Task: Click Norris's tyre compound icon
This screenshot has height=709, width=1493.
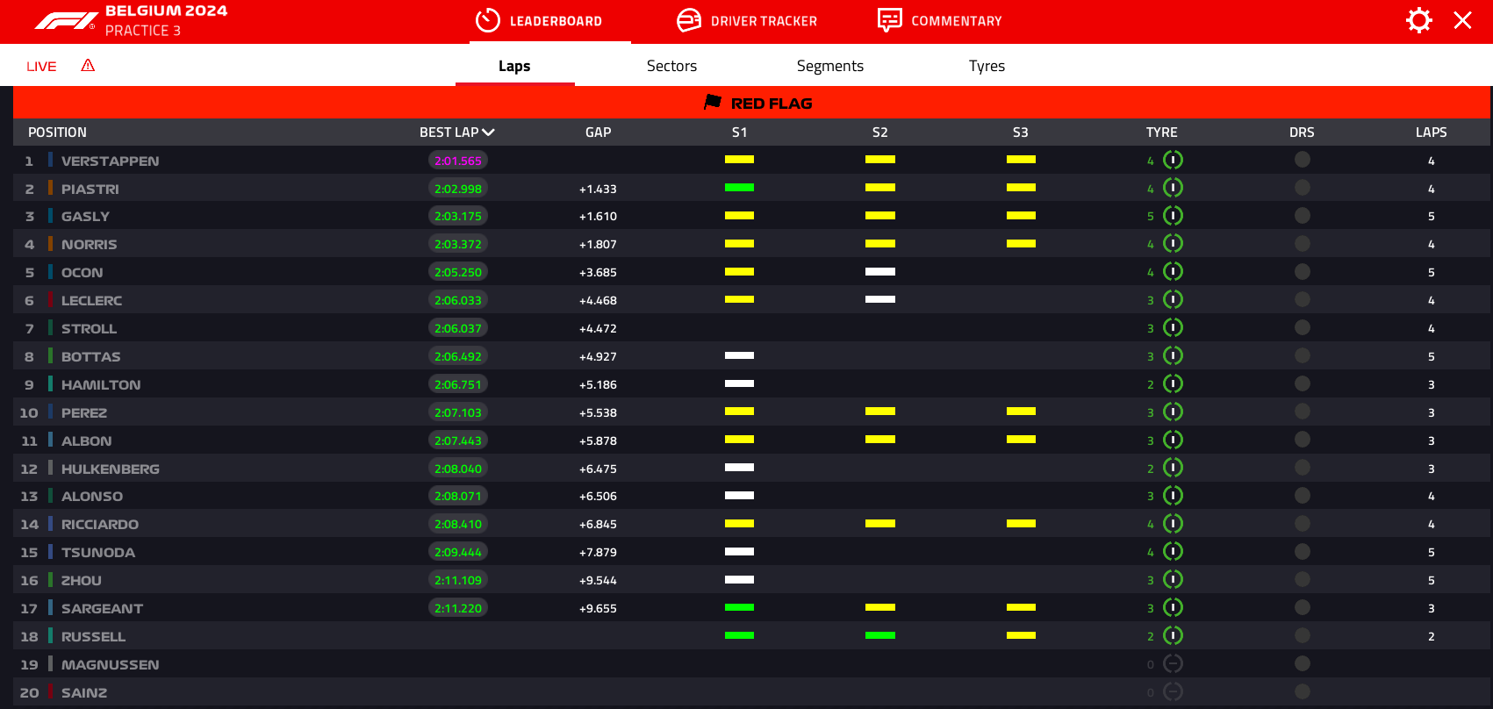Action: [1173, 243]
